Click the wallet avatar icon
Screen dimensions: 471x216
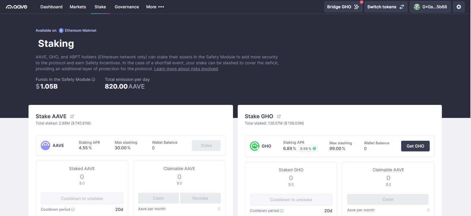(x=417, y=7)
